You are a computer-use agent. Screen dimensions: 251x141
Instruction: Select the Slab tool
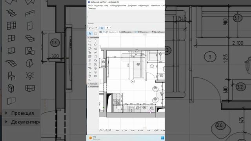point(96,45)
